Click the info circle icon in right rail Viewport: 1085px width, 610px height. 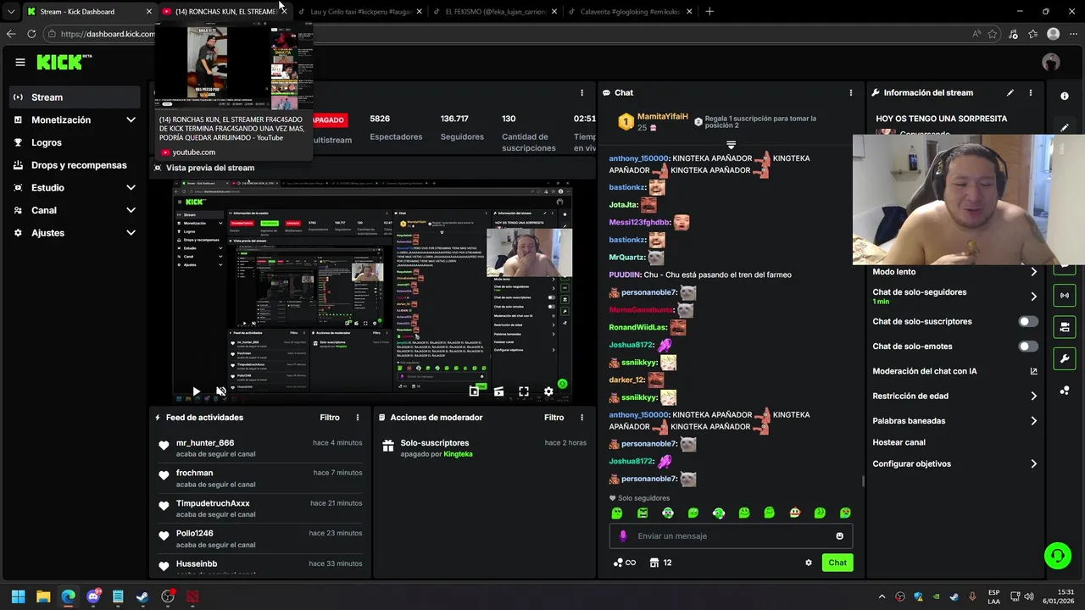pyautogui.click(x=1065, y=96)
